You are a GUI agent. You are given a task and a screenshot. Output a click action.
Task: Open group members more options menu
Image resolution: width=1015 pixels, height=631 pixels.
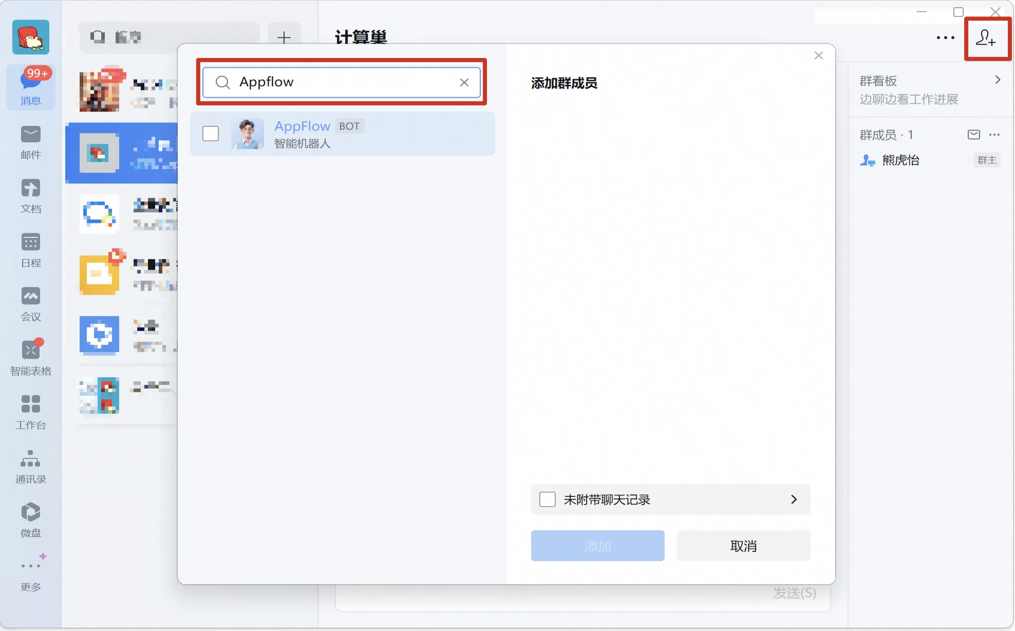coord(994,135)
